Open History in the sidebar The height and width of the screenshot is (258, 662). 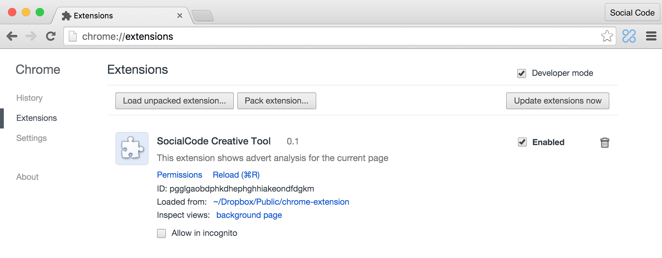pos(29,98)
